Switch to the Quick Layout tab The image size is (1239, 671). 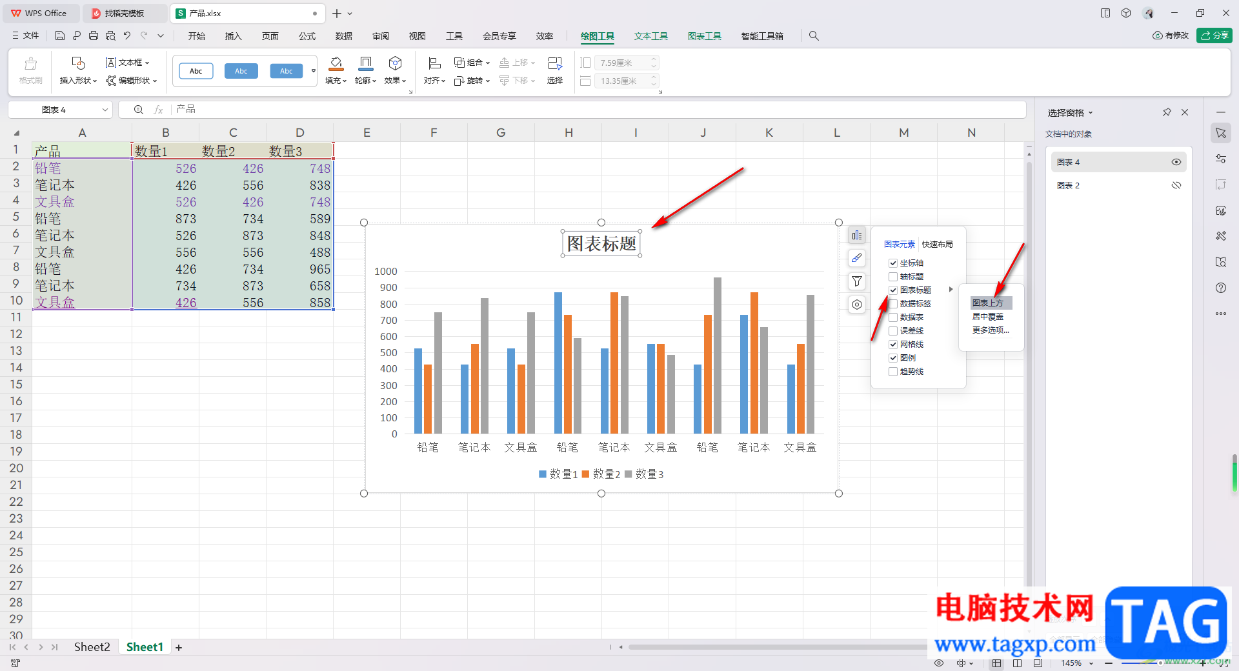click(937, 245)
